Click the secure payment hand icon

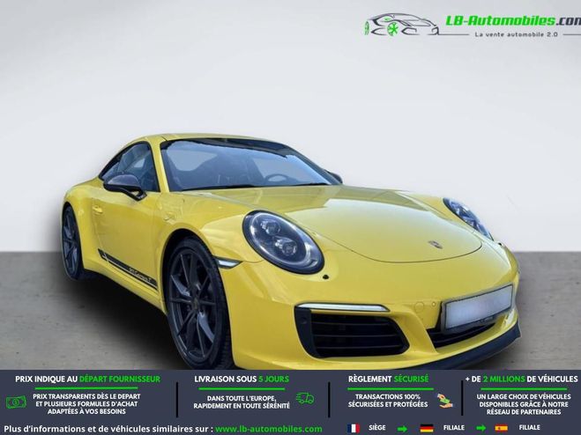tap(444, 401)
